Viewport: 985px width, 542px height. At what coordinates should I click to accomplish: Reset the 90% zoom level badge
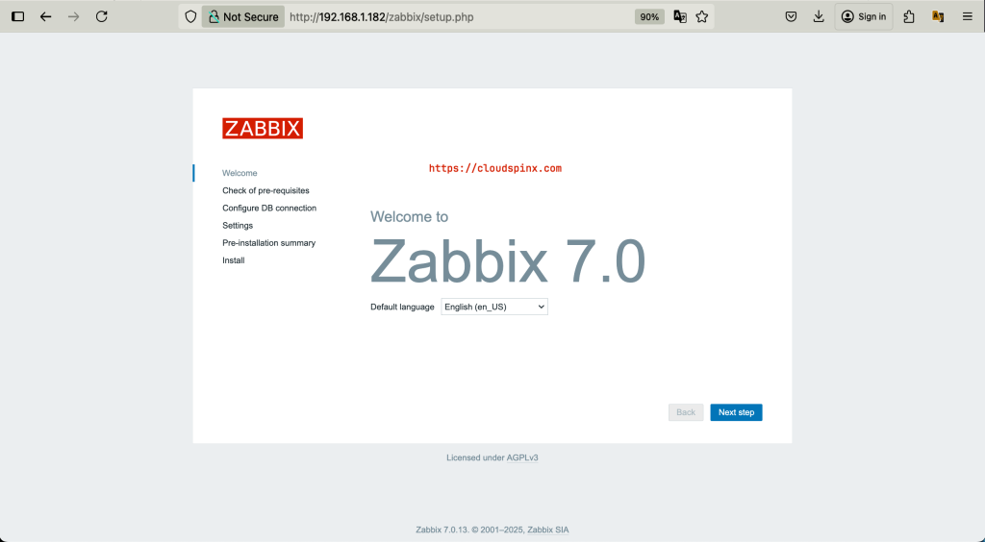coord(649,17)
